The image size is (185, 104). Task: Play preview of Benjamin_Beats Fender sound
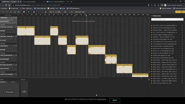(152, 30)
